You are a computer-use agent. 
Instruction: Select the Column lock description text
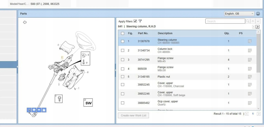pos(165,49)
